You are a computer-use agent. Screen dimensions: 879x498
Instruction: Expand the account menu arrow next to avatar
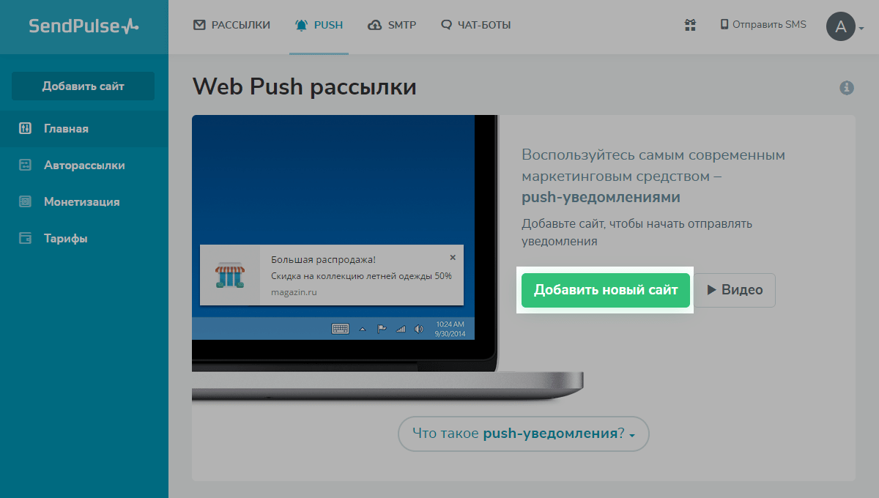861,29
